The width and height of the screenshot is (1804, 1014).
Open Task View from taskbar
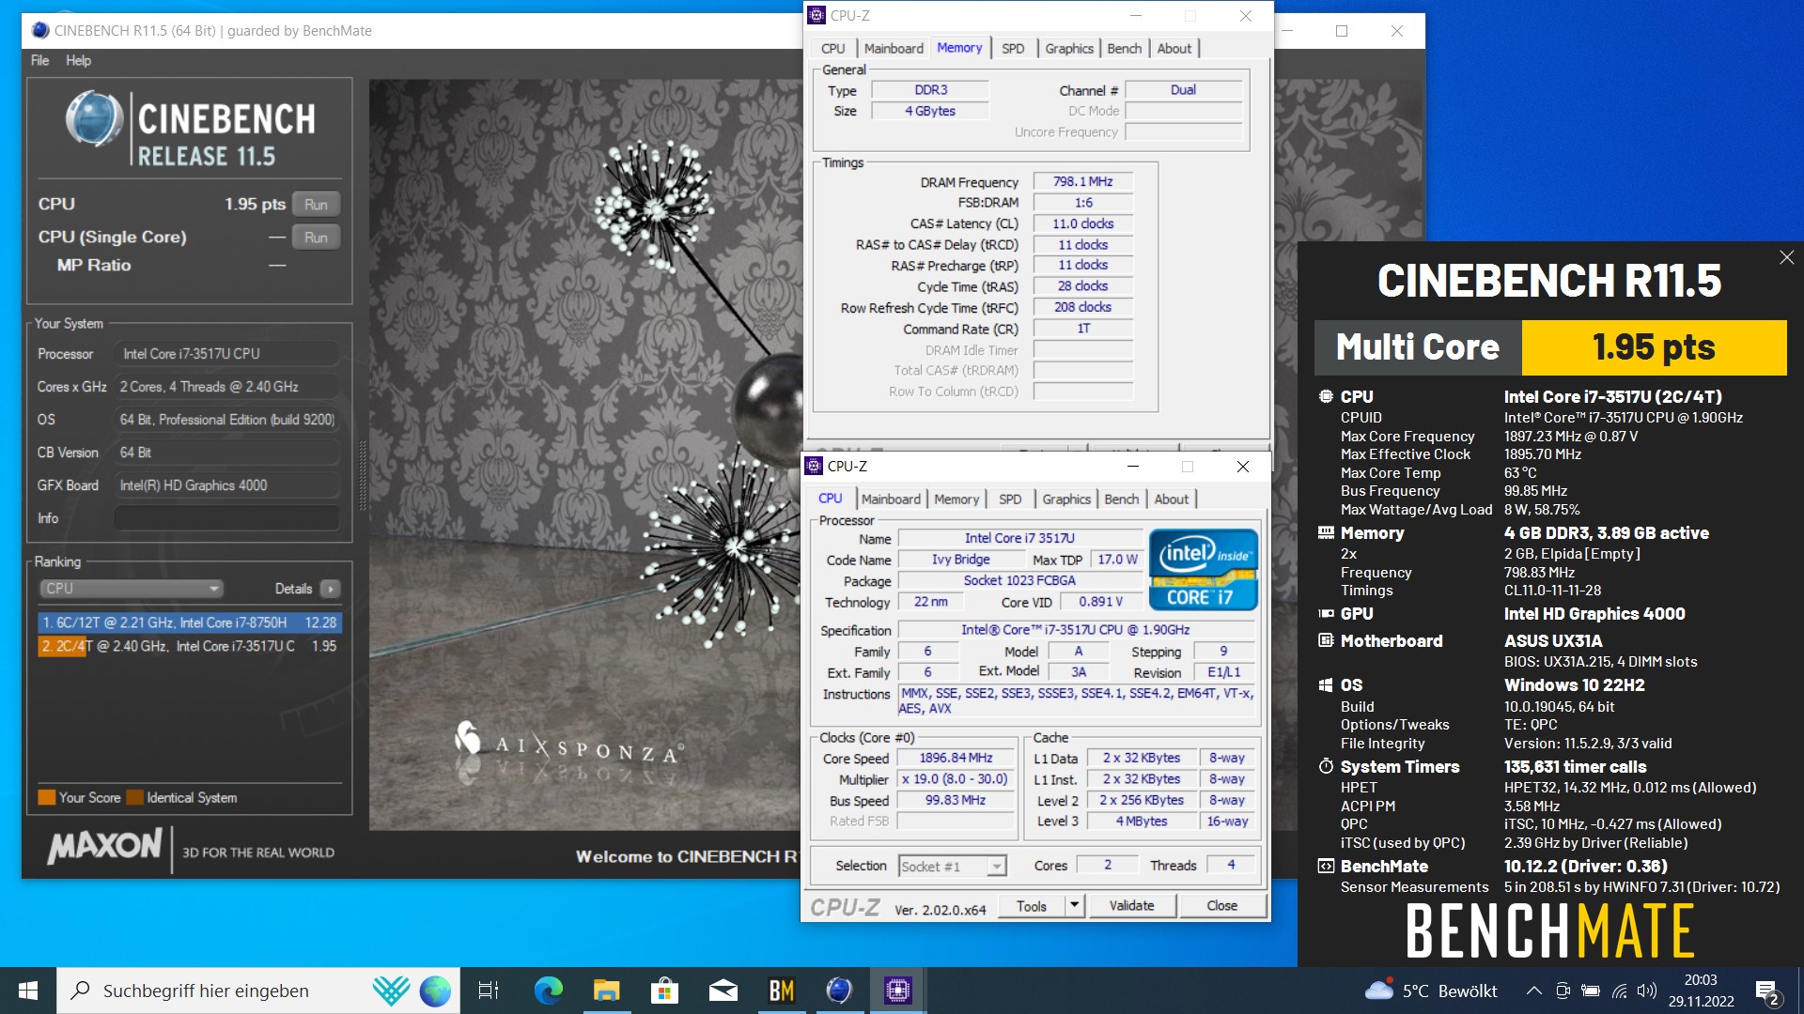489,991
